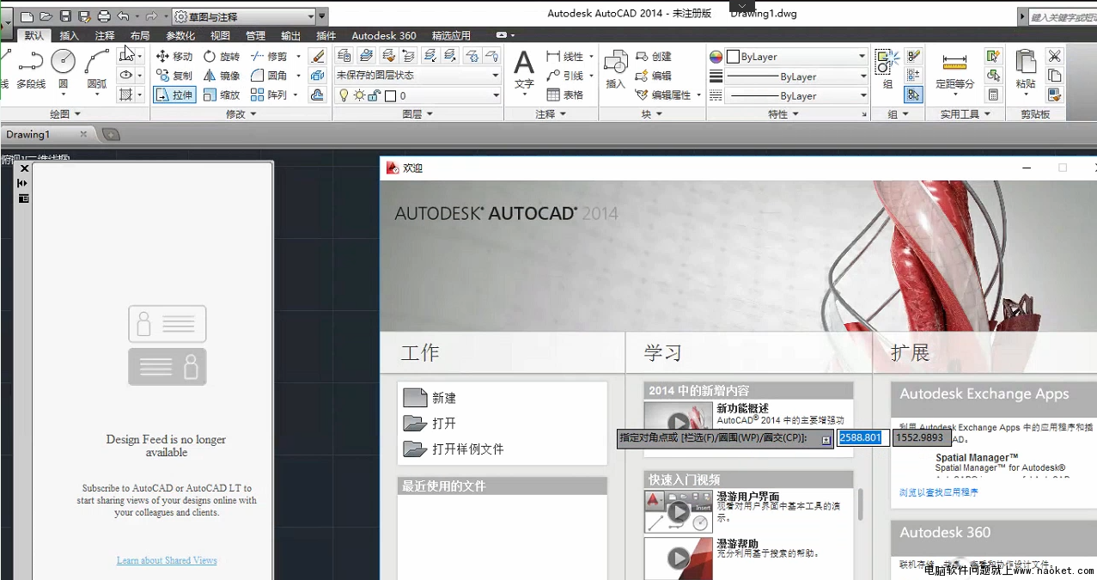
Task: Open the workspace dropdown 草图与注释
Action: click(244, 16)
